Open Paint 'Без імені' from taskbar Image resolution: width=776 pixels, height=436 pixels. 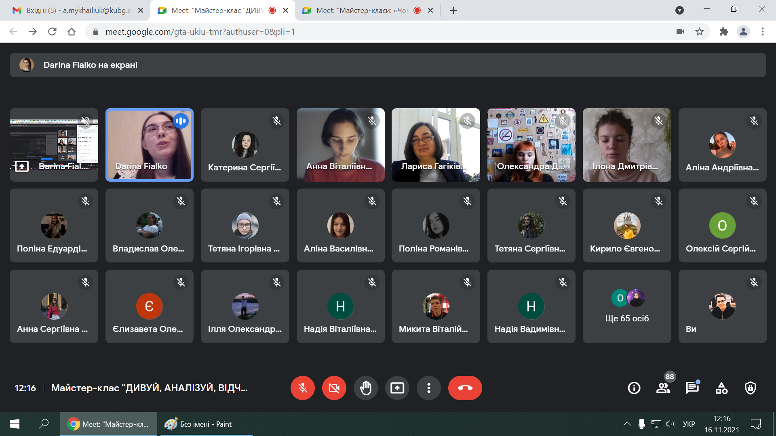(206, 424)
